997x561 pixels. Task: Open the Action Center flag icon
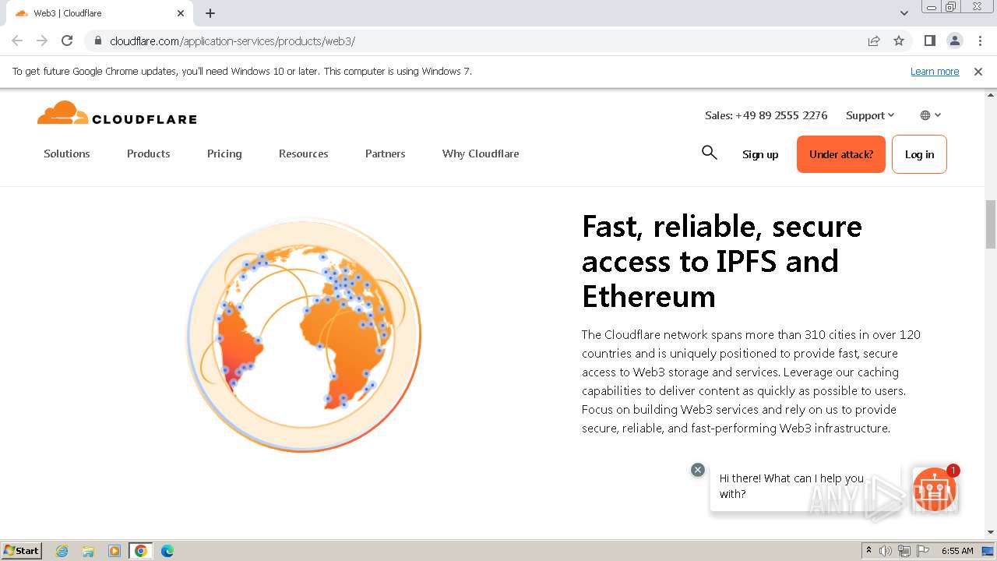click(923, 551)
